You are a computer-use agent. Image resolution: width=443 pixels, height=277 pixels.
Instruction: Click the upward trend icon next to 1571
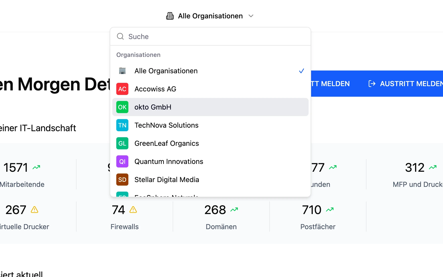coord(36,167)
